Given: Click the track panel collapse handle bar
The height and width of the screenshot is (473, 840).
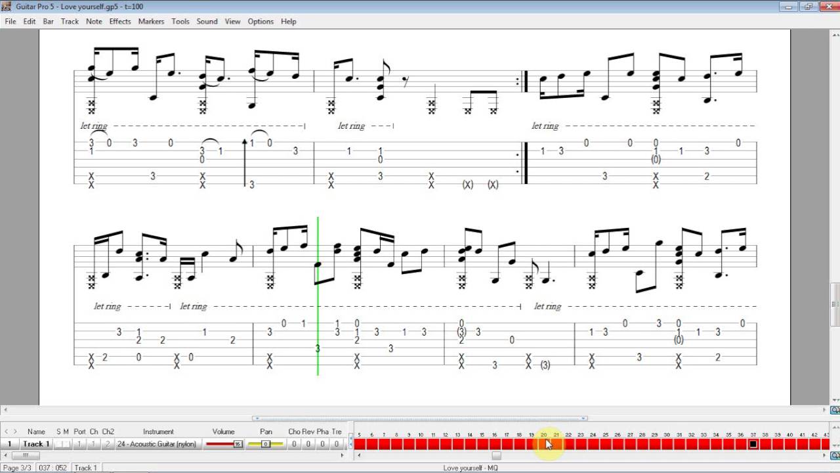Looking at the screenshot, I should pos(420,418).
